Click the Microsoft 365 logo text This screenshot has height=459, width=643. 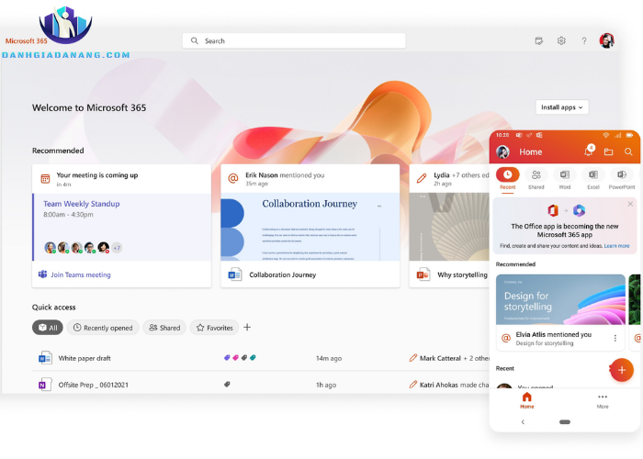click(x=27, y=41)
